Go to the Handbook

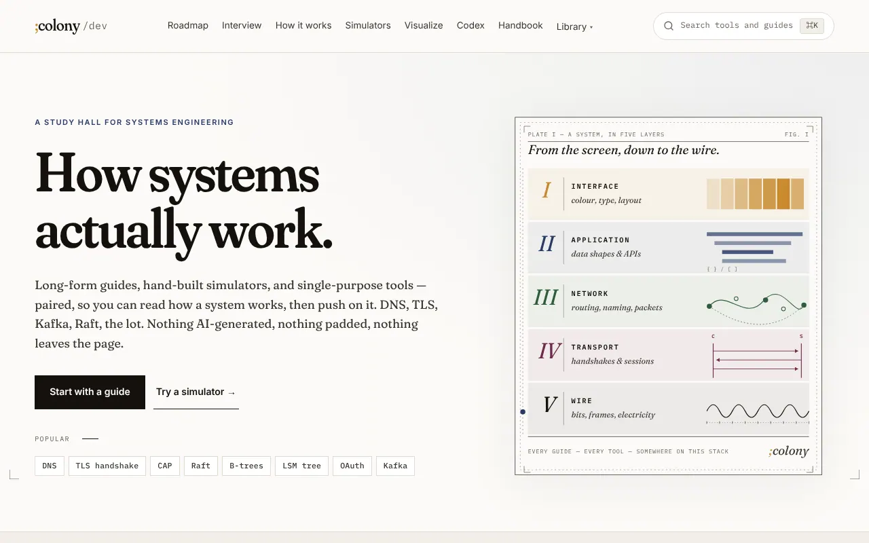(521, 26)
